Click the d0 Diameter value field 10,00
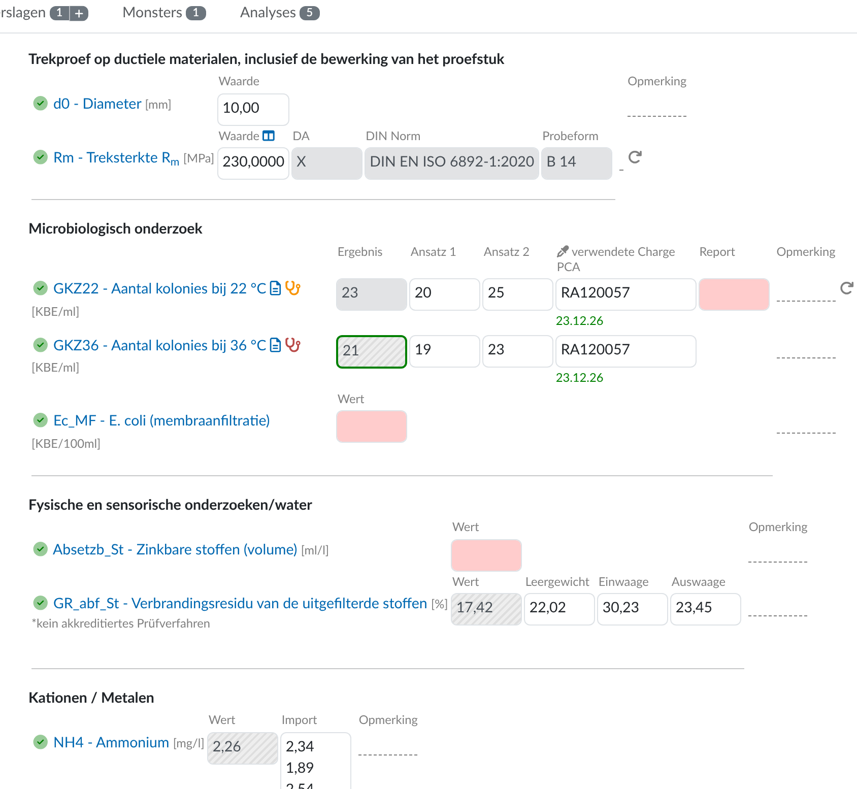 point(253,109)
